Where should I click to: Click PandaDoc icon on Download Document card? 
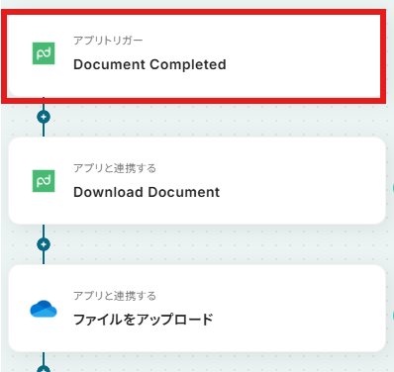click(44, 181)
